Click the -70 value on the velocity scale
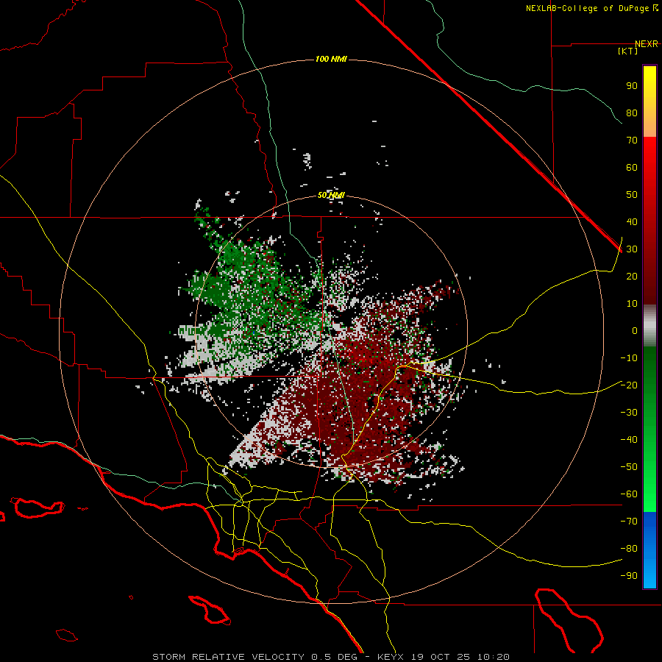Viewport: 662px width, 662px height. pos(629,522)
